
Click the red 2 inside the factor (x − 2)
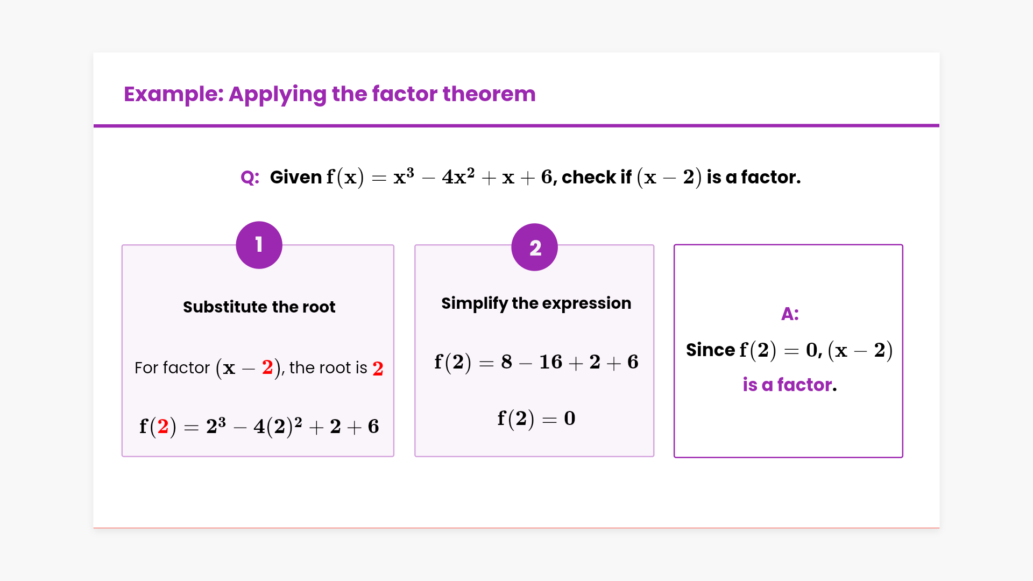pos(267,367)
